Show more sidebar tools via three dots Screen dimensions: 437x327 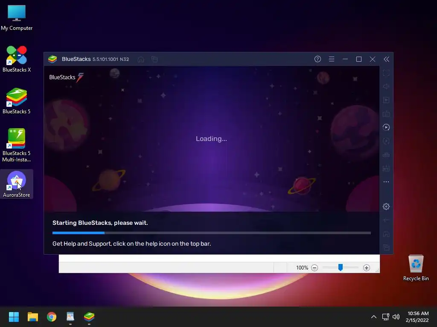386,182
